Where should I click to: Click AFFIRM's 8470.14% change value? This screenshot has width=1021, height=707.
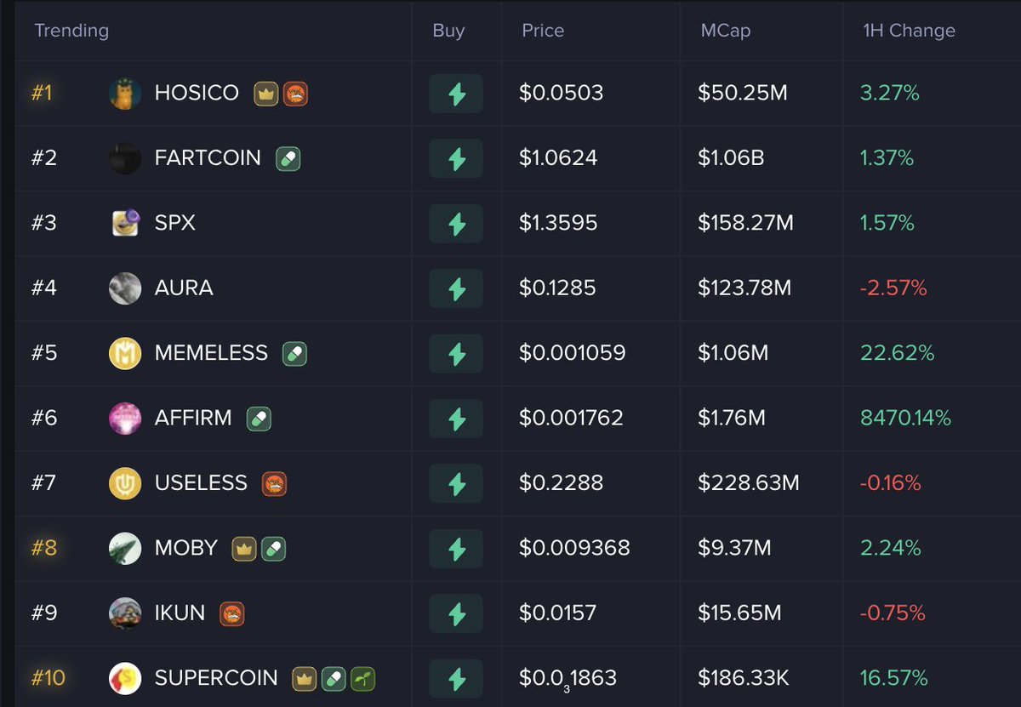pyautogui.click(x=905, y=419)
